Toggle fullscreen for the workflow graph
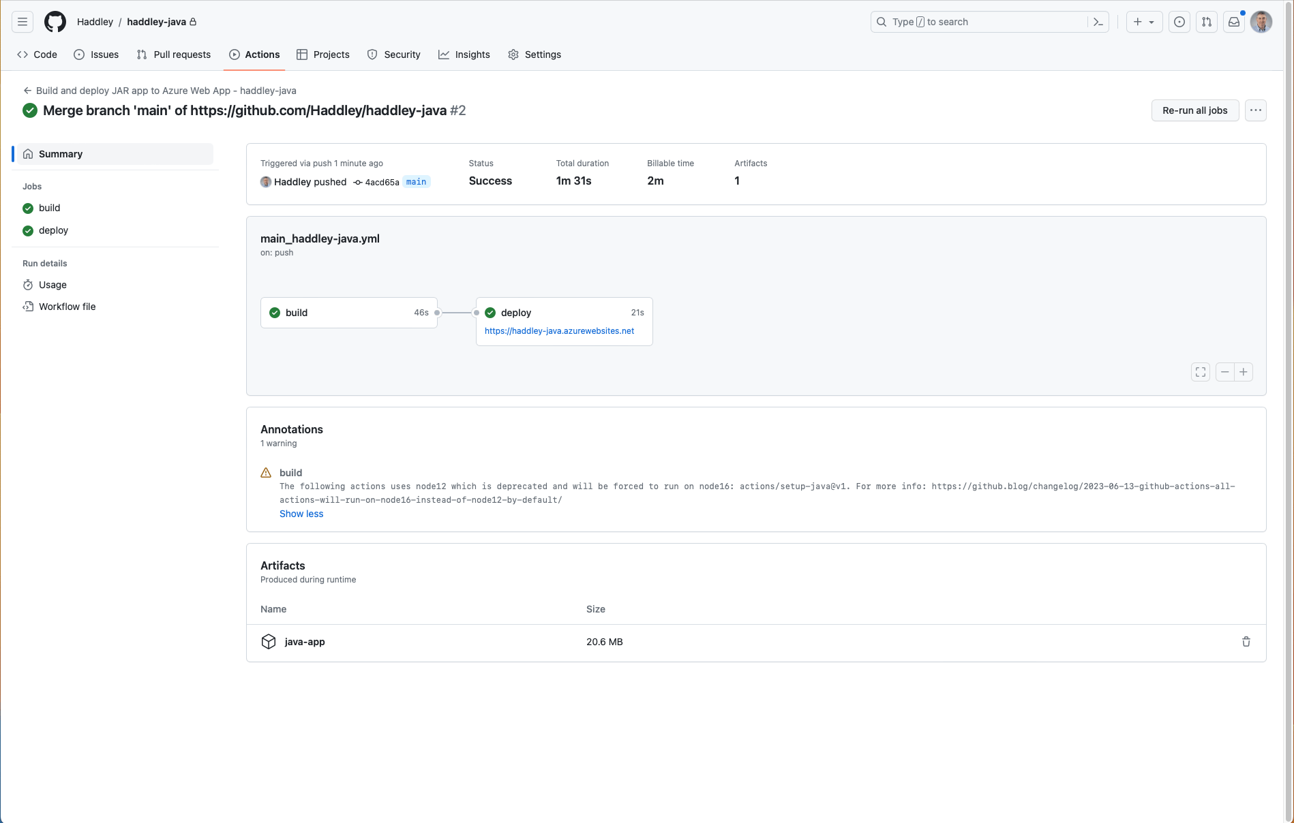This screenshot has width=1294, height=823. [x=1201, y=372]
